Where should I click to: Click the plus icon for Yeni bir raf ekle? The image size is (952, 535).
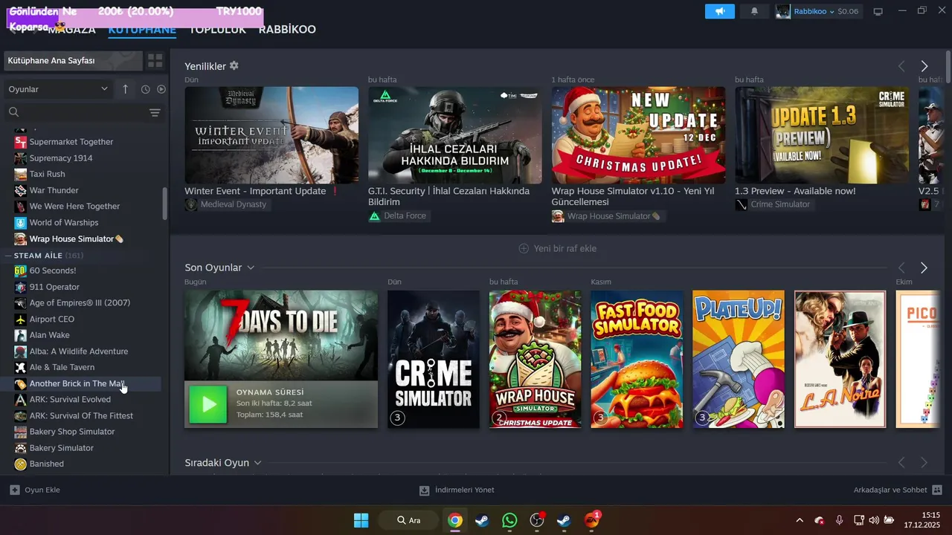point(524,248)
